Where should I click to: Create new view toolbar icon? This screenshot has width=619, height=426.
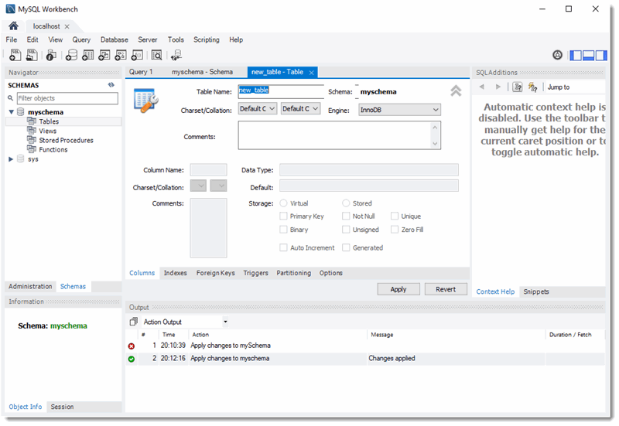coord(104,55)
